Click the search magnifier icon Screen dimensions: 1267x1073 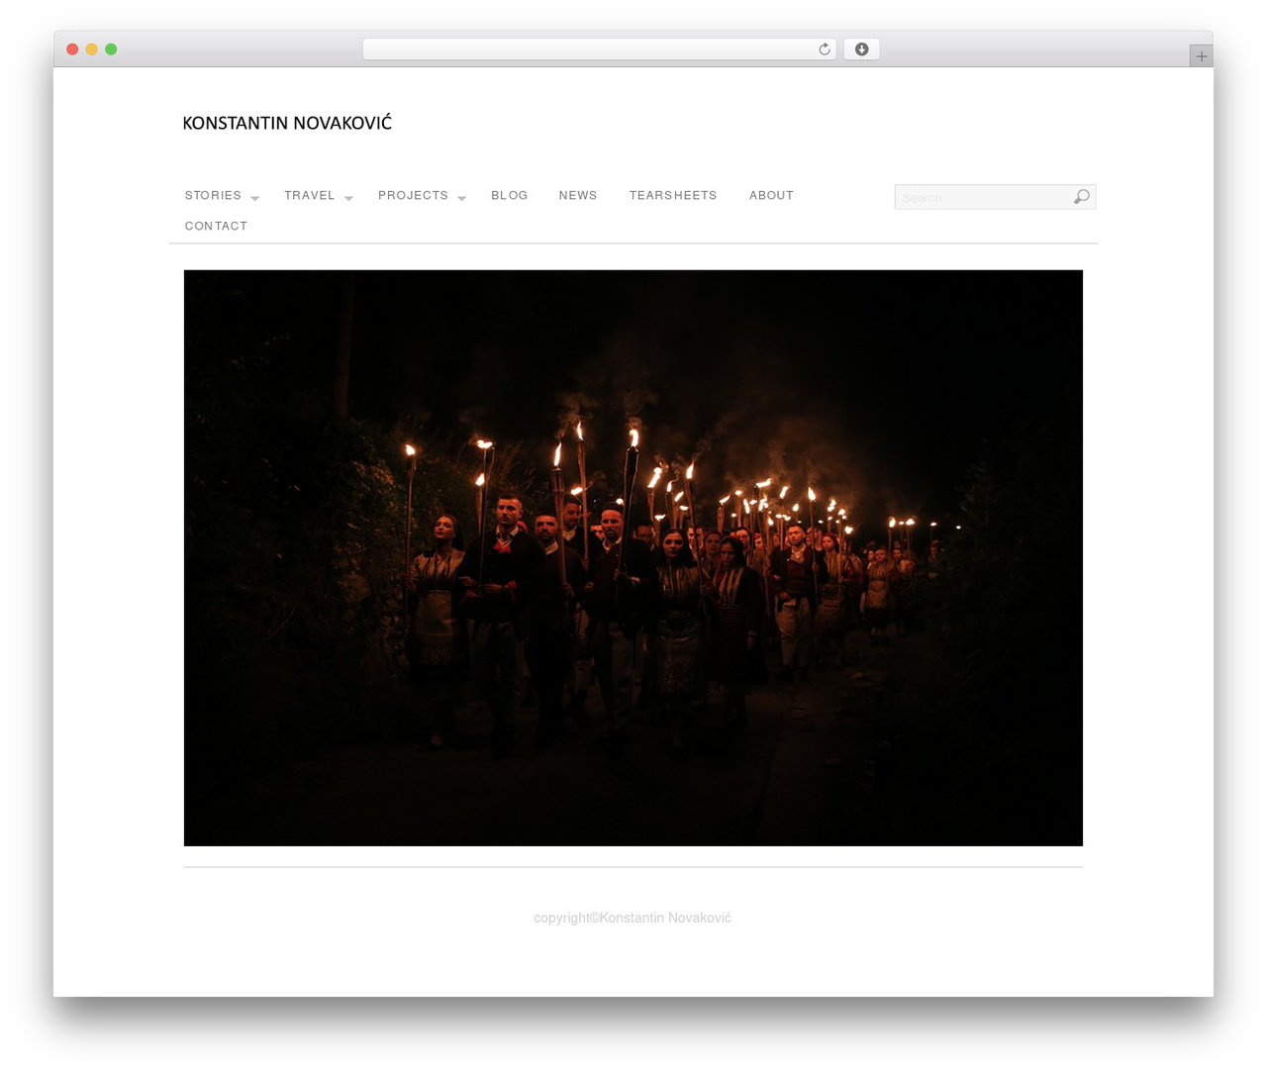[x=1082, y=197]
